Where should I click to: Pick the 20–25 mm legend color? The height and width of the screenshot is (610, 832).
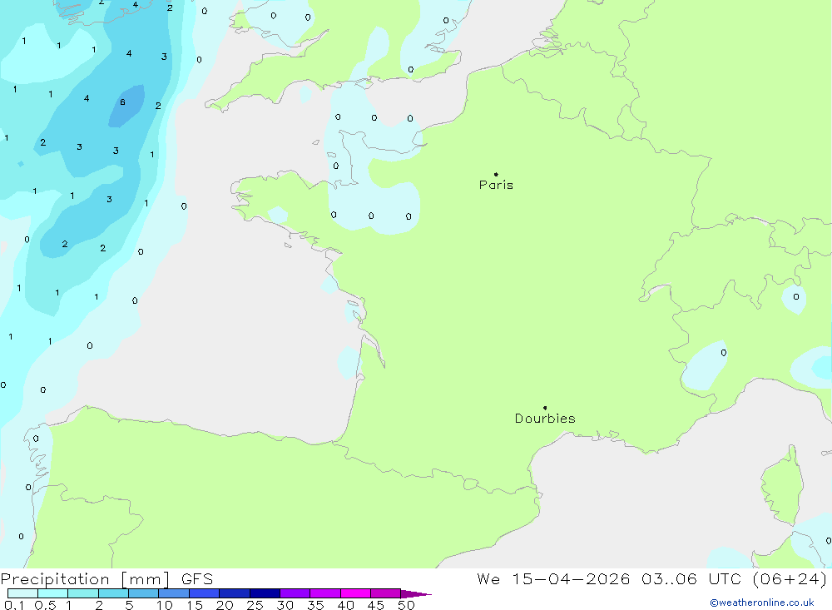pos(234,593)
